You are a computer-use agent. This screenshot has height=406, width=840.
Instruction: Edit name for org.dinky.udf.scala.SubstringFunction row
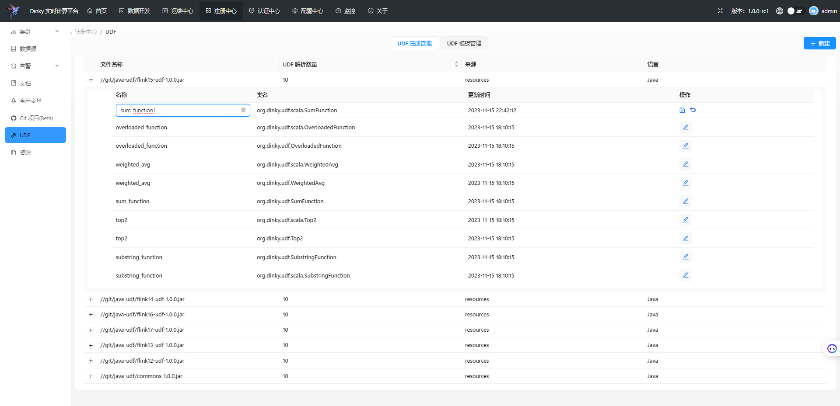click(x=686, y=275)
